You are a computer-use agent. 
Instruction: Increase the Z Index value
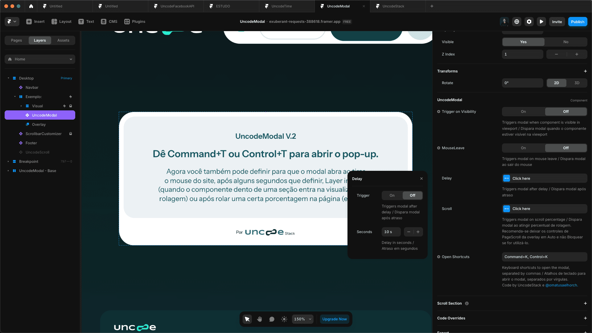577,54
